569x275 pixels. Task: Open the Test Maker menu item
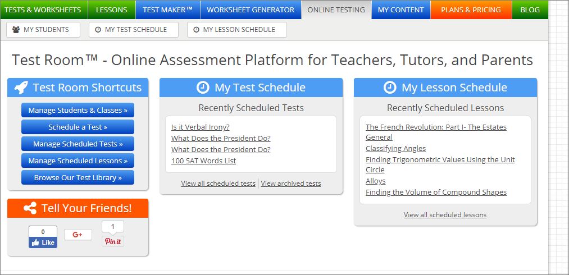coord(167,10)
